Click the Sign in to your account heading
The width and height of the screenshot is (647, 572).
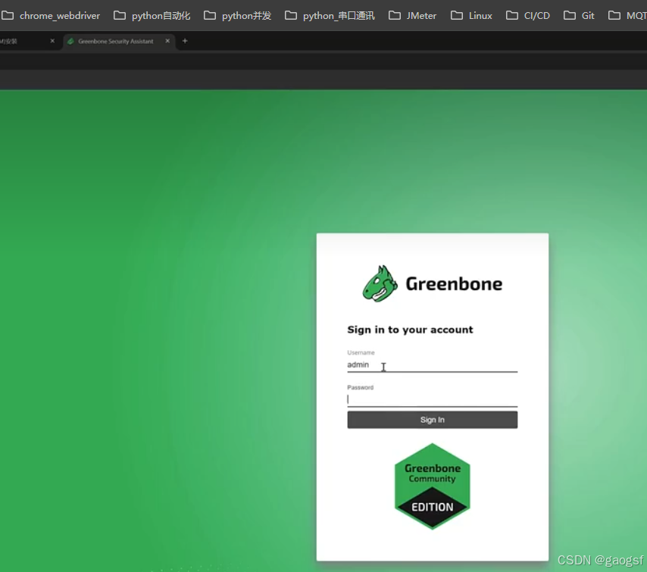click(x=410, y=330)
